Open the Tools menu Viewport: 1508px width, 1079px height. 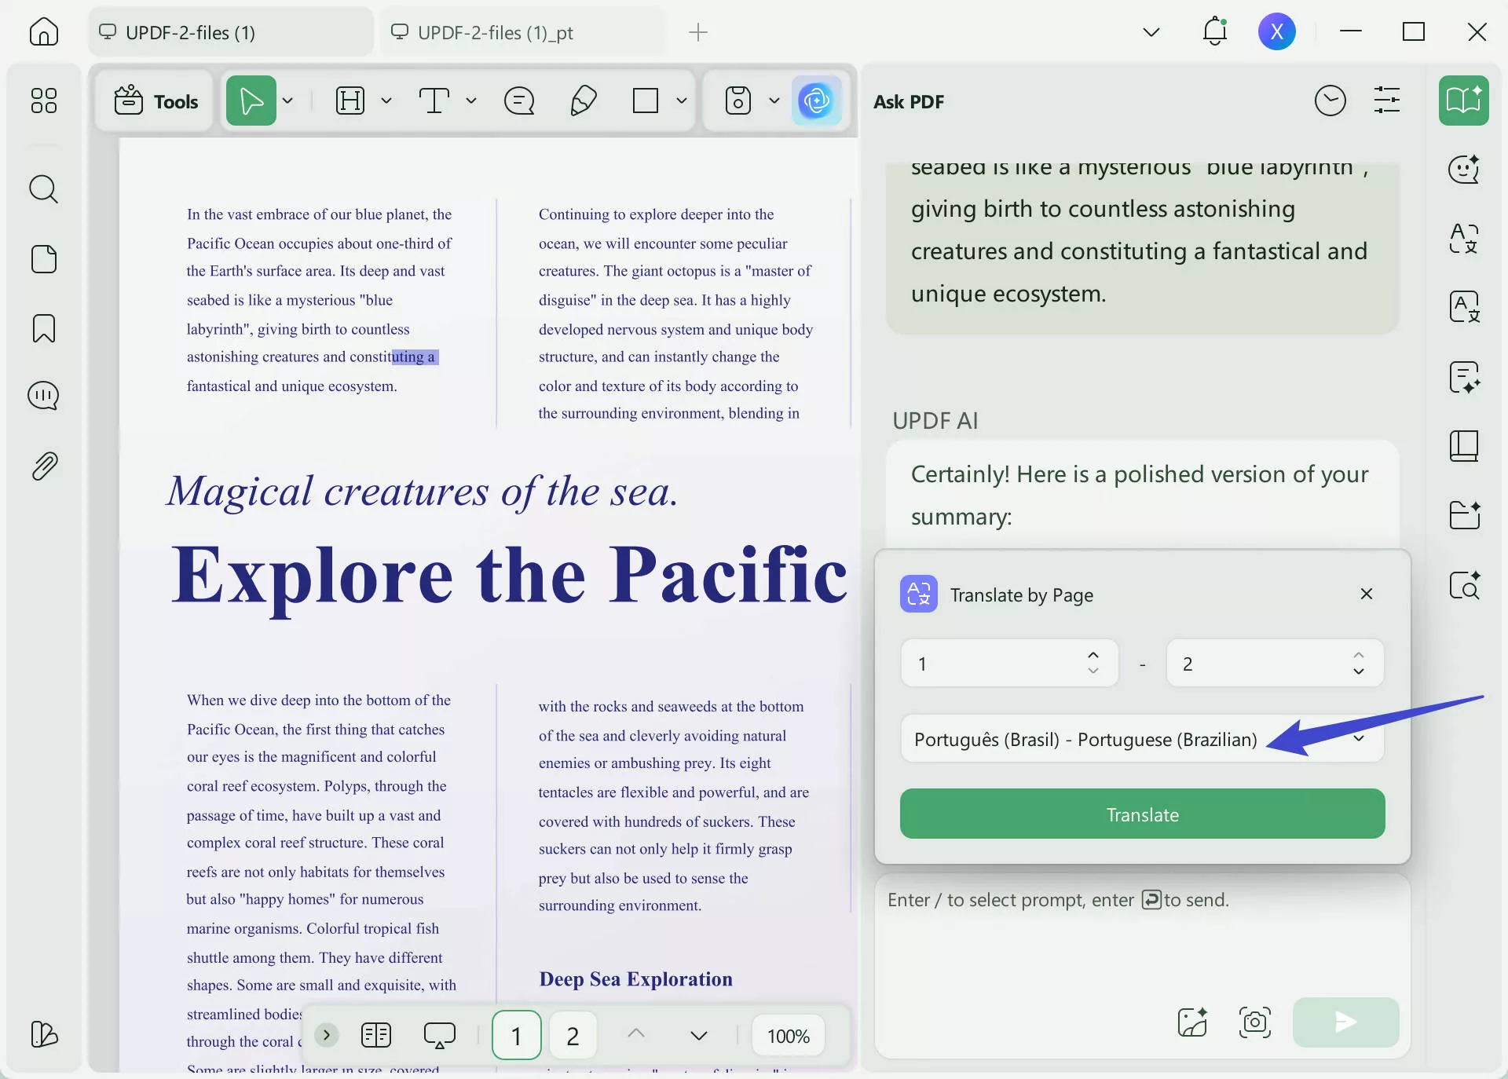pos(154,101)
